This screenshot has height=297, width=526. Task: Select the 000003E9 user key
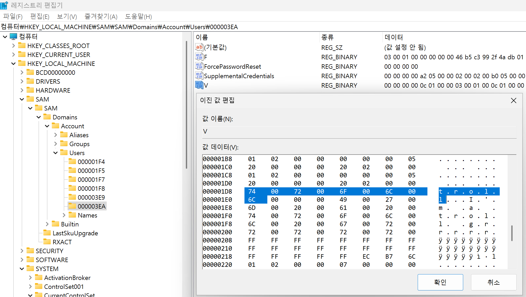coord(91,197)
